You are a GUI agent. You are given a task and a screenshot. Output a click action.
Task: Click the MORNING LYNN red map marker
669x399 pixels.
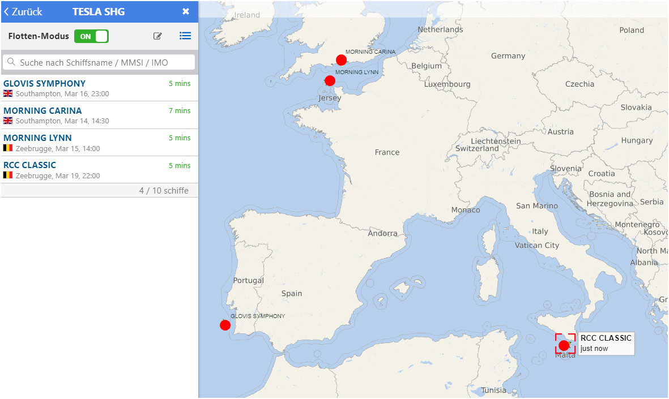point(330,80)
